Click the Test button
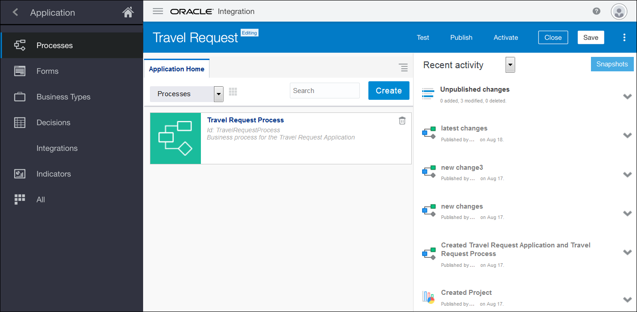This screenshot has height=312, width=637. pos(423,37)
